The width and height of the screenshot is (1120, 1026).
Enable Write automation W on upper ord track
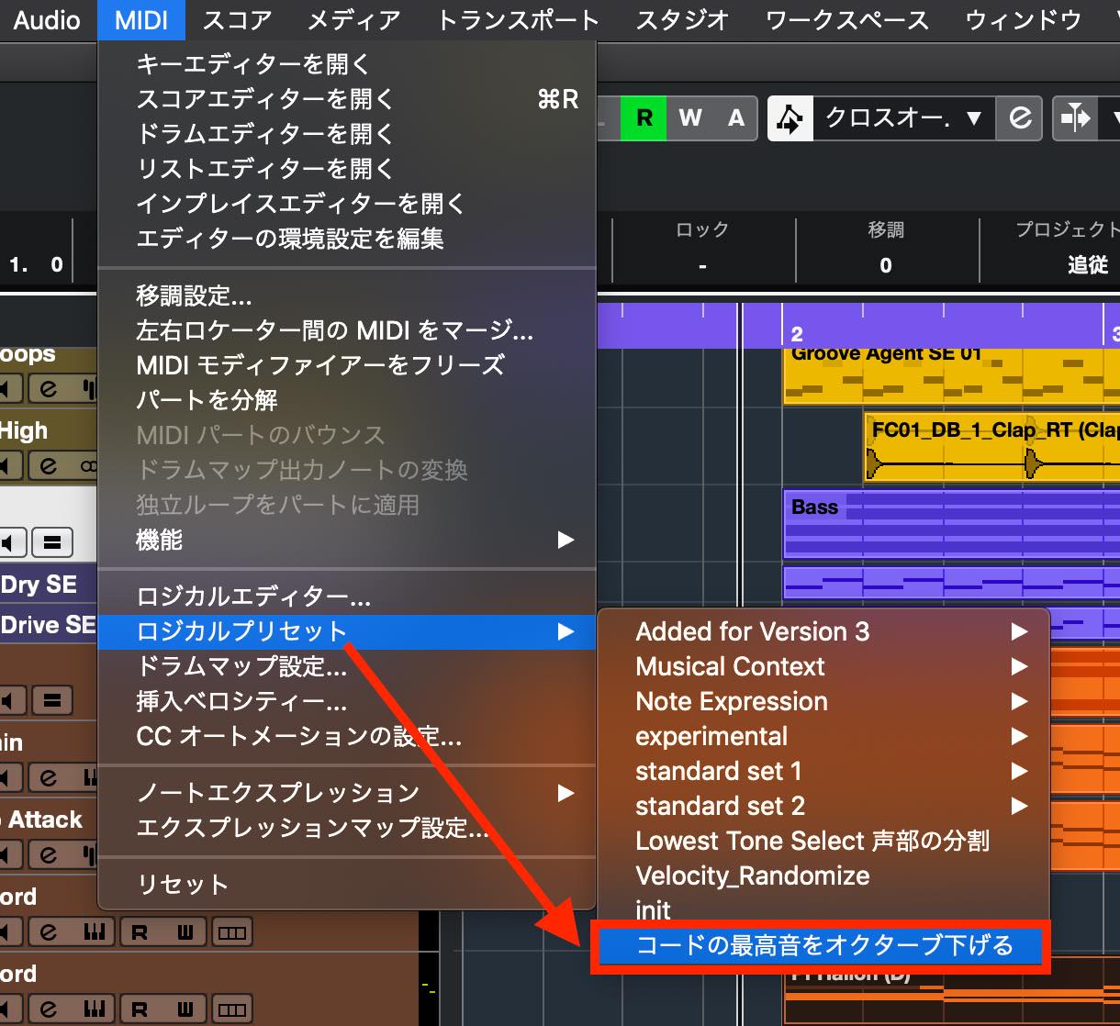pos(186,932)
